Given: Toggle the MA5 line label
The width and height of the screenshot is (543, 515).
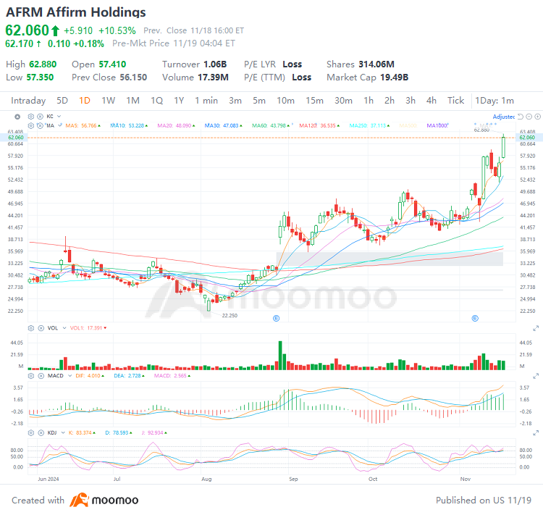Looking at the screenshot, I should coord(83,125).
